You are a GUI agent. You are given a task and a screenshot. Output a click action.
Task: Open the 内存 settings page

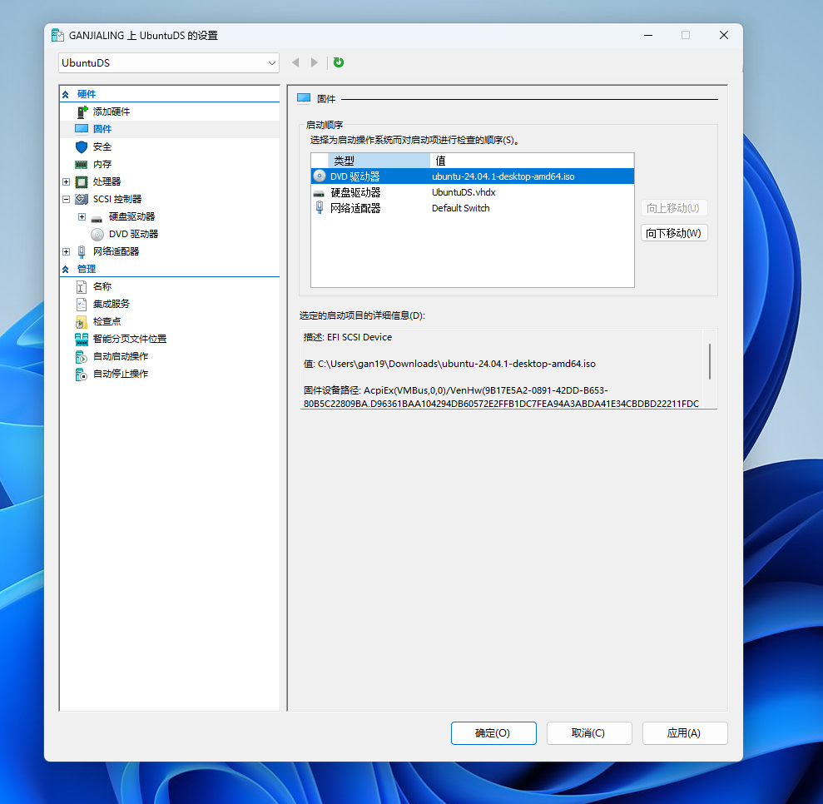tap(102, 164)
